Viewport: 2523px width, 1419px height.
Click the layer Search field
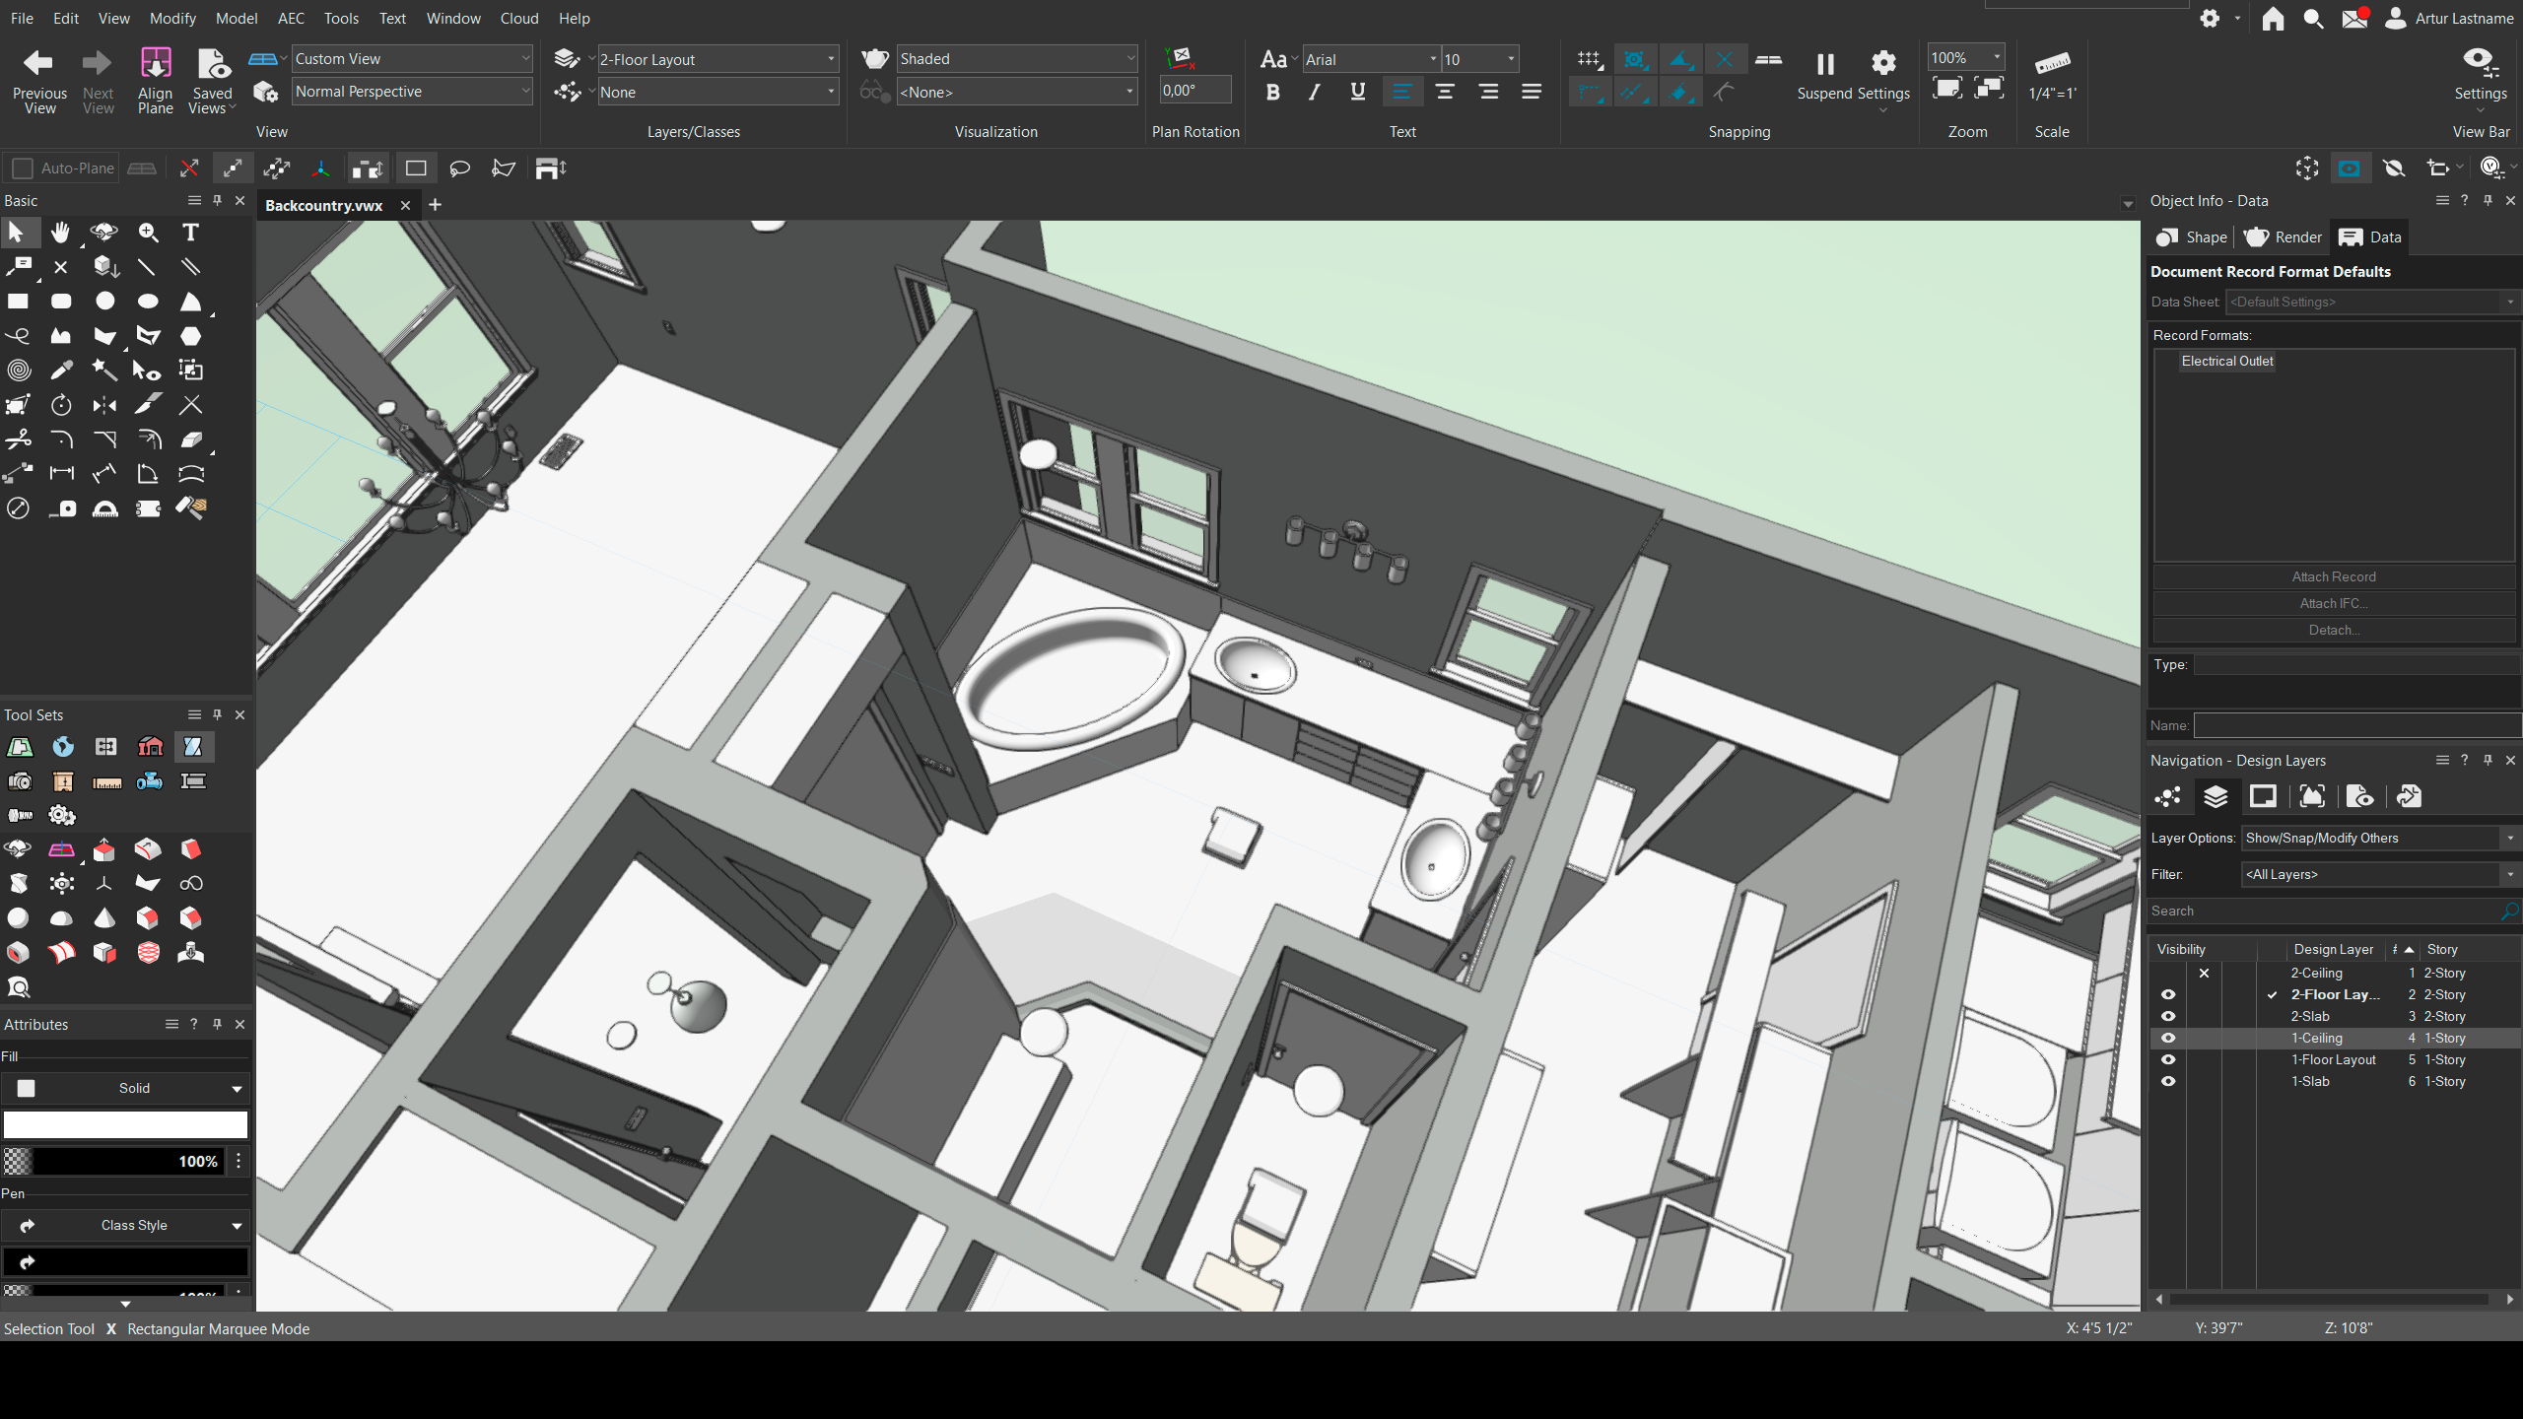pyautogui.click(x=2332, y=911)
